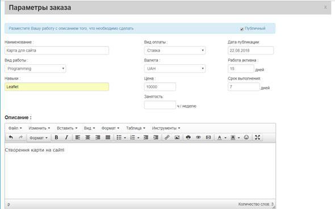Click the Работа активна days field
Image resolution: width=335 pixels, height=209 pixels.
(241, 69)
